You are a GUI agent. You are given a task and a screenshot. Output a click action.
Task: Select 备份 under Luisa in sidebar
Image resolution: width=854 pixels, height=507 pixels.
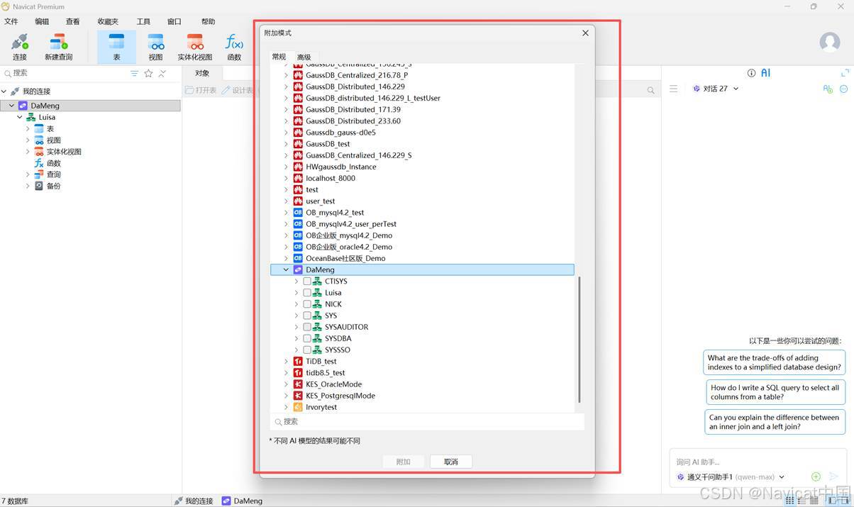coord(53,186)
